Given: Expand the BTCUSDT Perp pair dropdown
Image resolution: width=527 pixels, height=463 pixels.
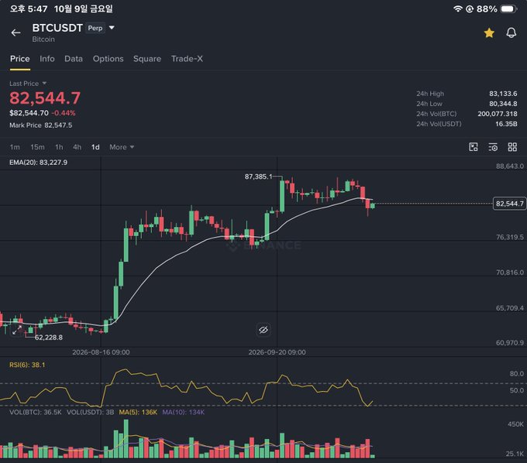Looking at the screenshot, I should click(x=112, y=28).
